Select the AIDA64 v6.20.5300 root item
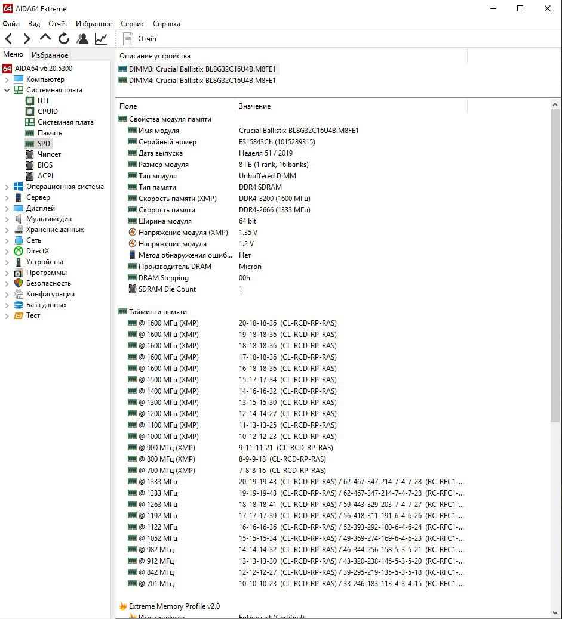The width and height of the screenshot is (562, 619). (38, 69)
